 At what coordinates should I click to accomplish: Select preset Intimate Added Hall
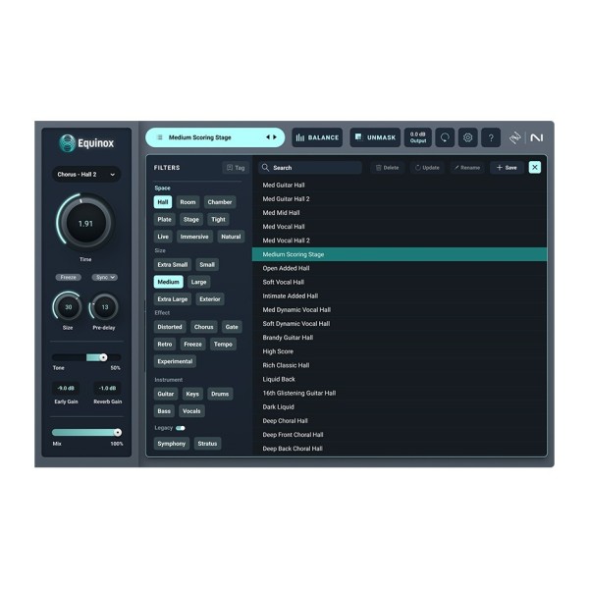400,296
